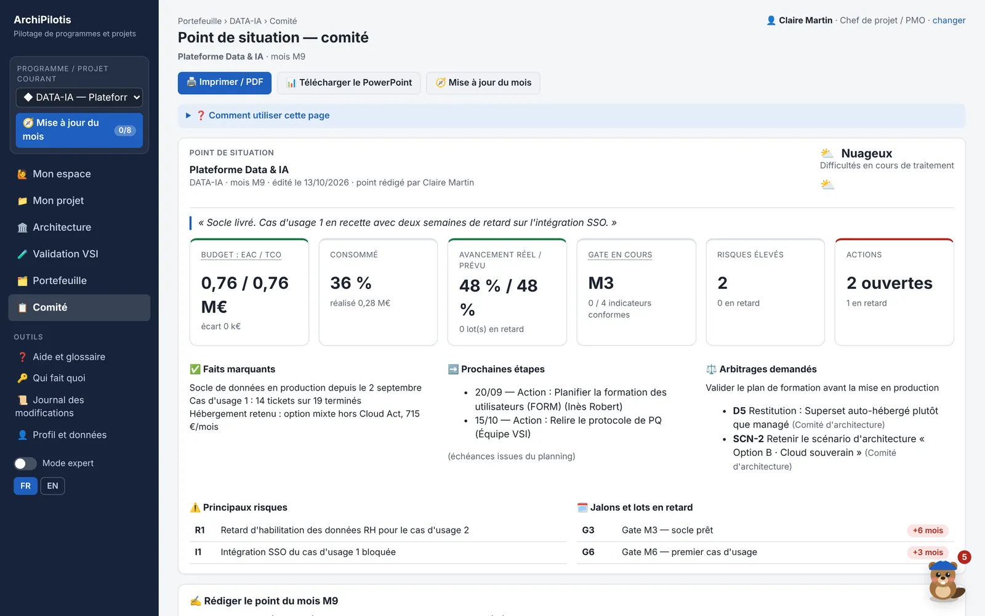Click risk row I1 Intégration SSO
This screenshot has height=616, width=985.
pyautogui.click(x=378, y=553)
